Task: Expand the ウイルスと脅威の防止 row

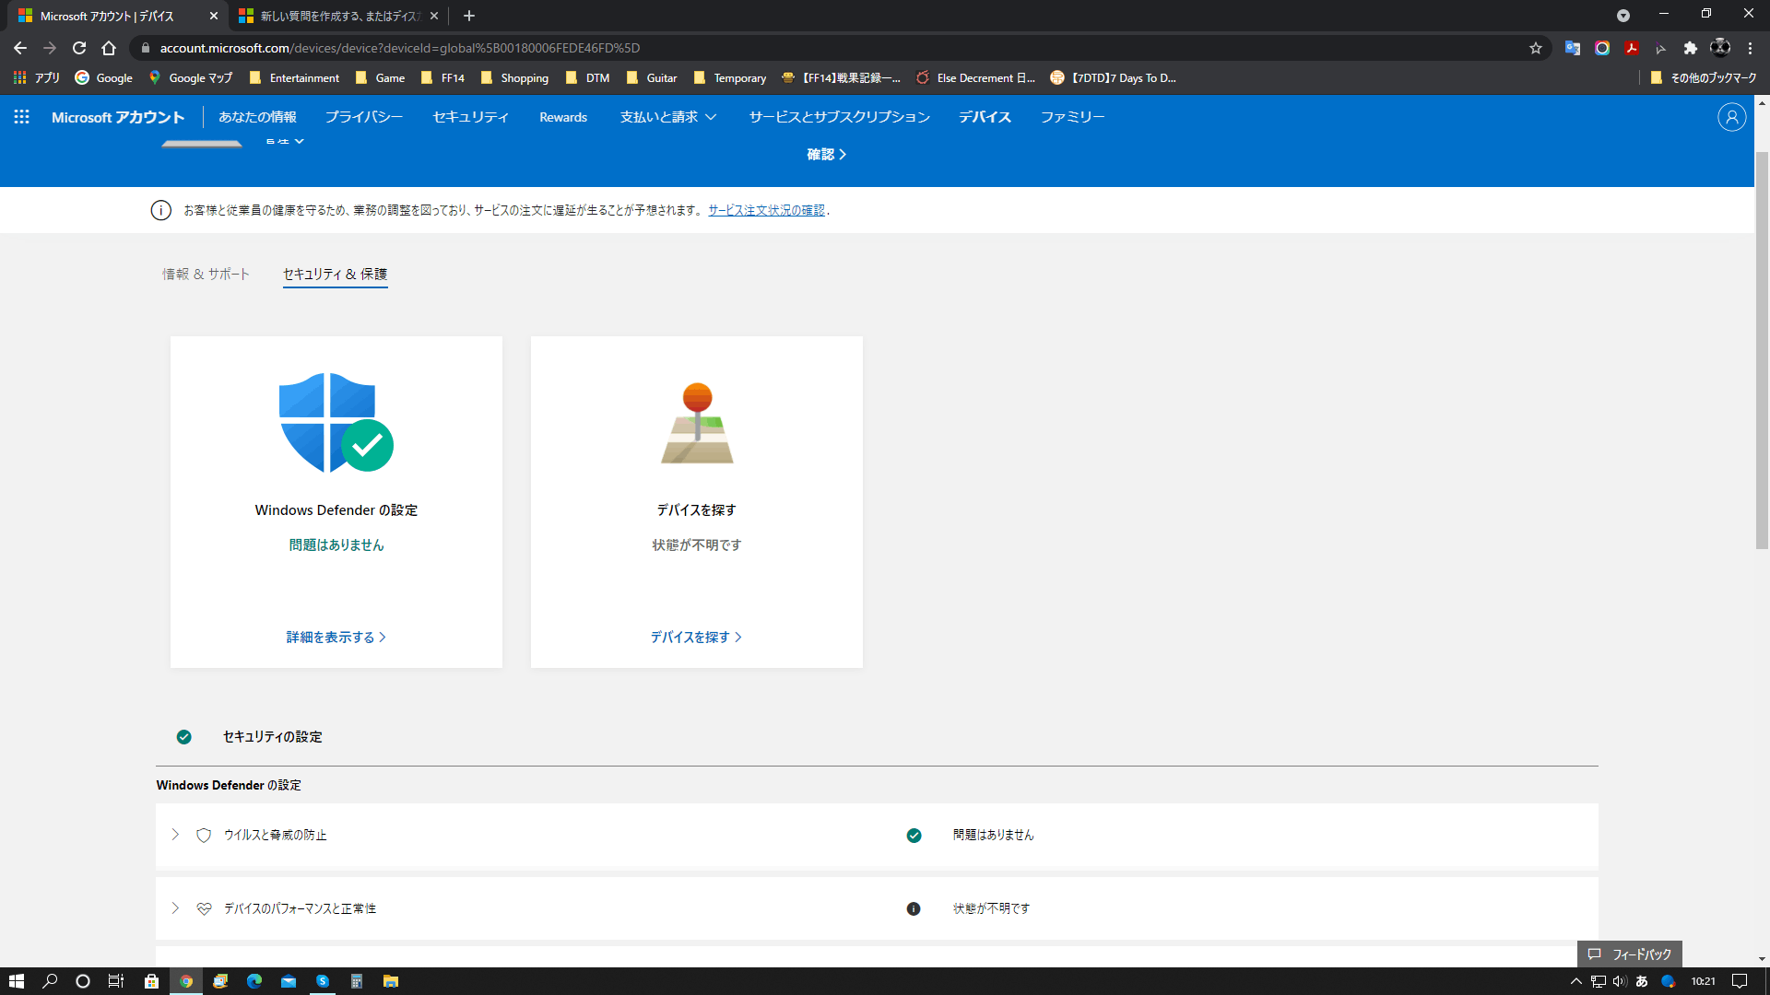Action: (x=175, y=835)
